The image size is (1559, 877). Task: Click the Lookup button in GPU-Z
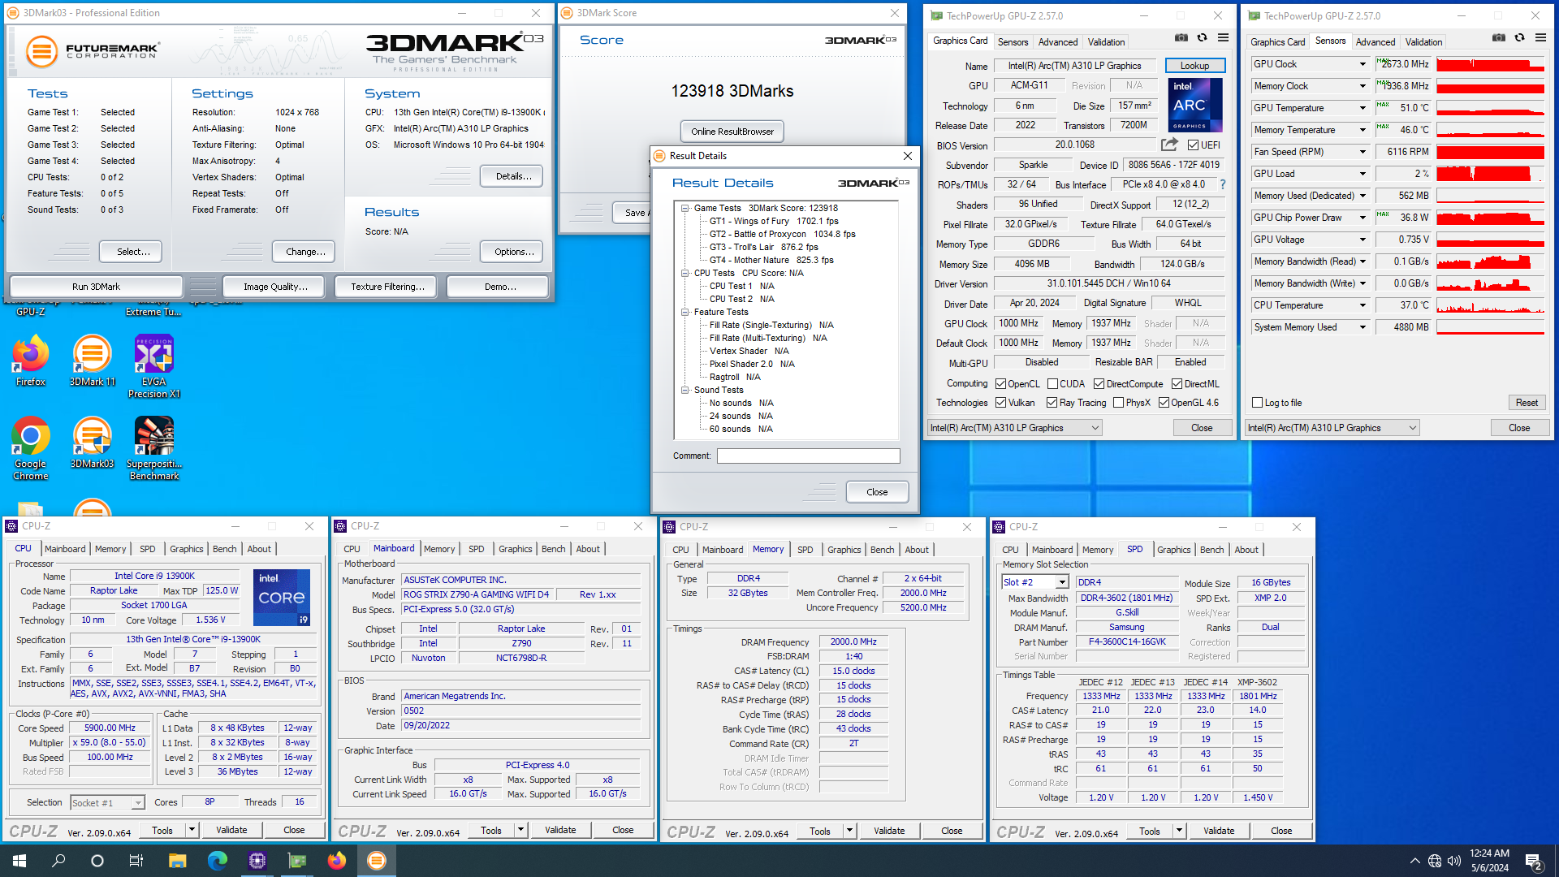1194,66
